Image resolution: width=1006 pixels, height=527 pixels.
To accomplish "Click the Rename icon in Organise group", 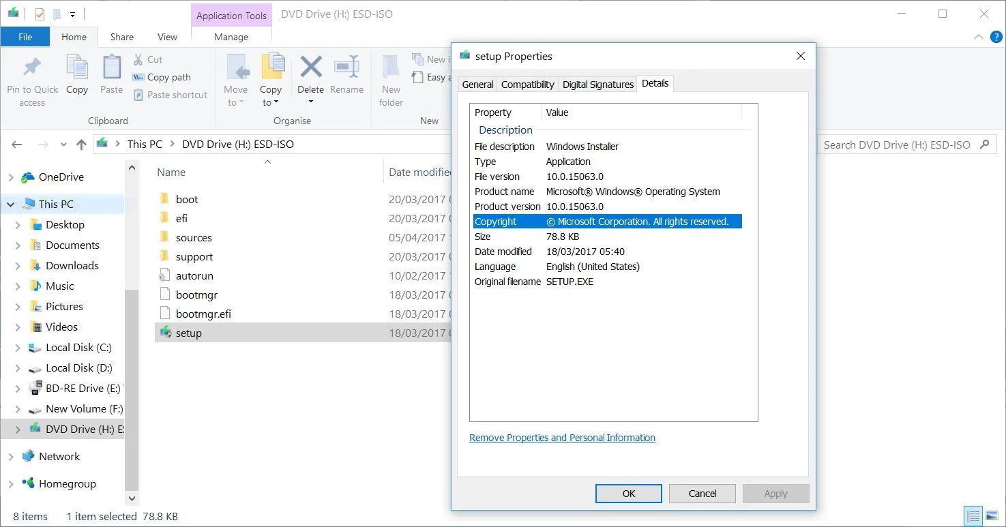I will click(346, 67).
